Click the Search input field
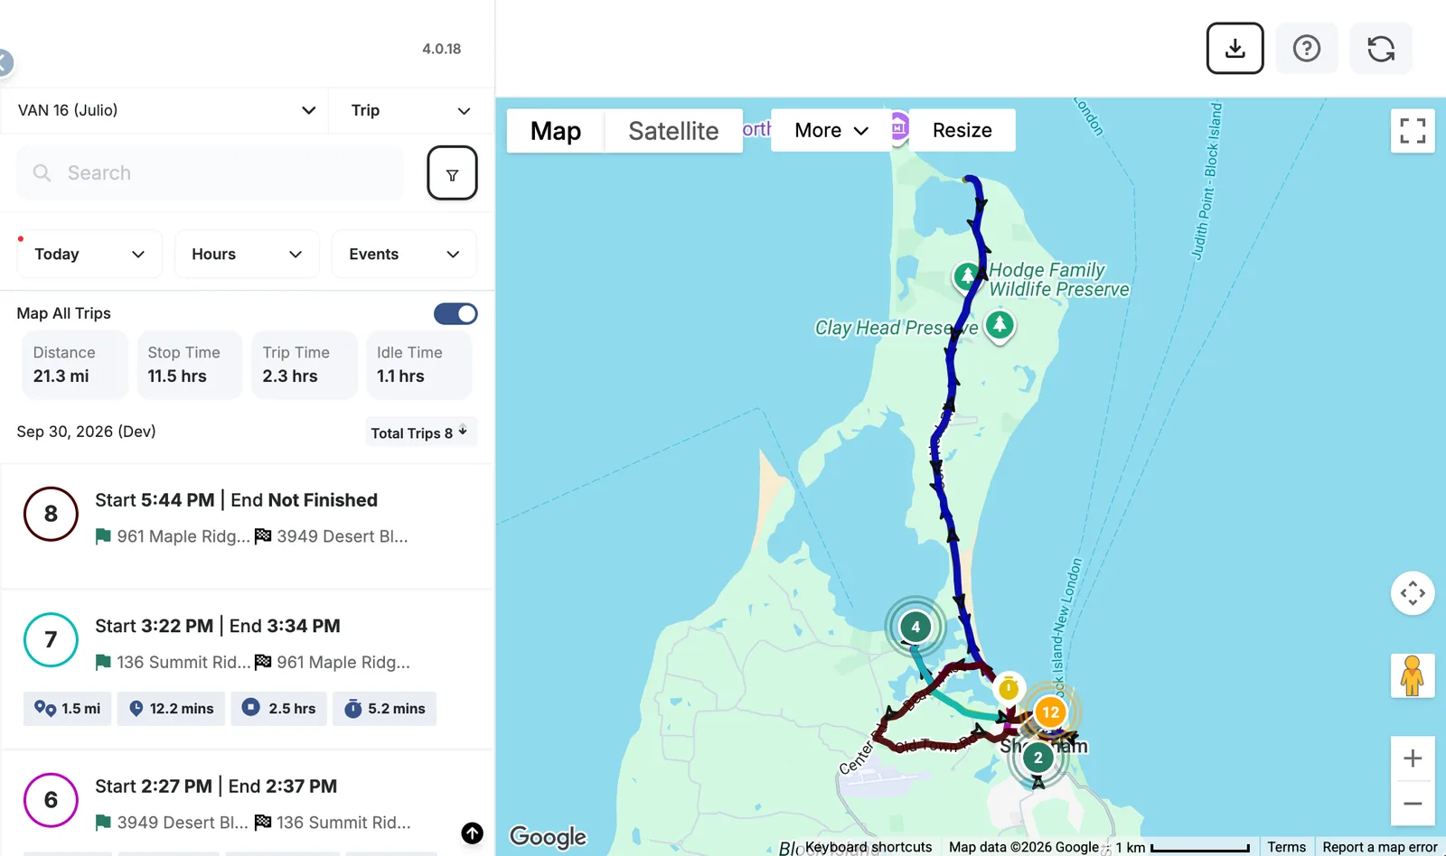Viewport: 1446px width, 856px height. pyautogui.click(x=210, y=172)
